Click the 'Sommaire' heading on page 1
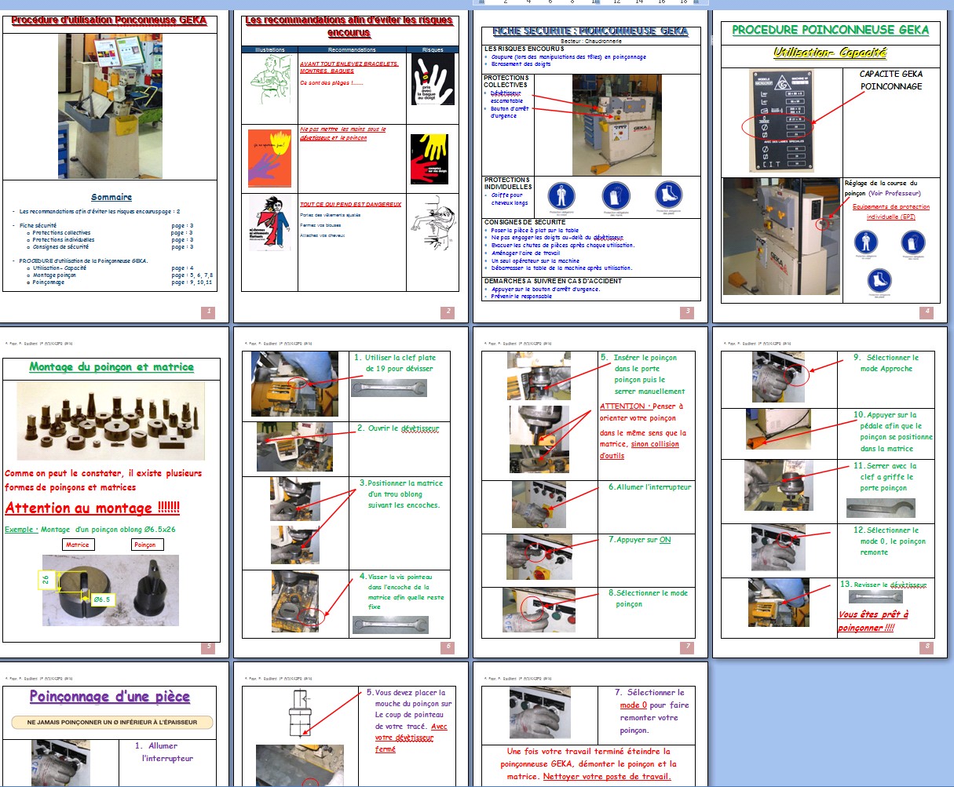The height and width of the screenshot is (787, 954). coord(111,197)
